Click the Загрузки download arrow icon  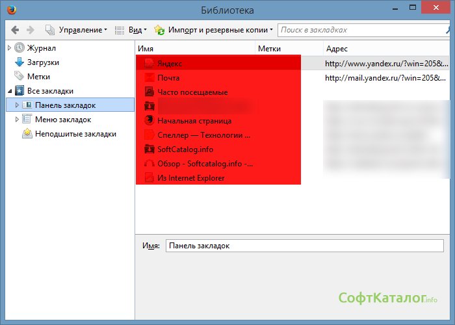coord(19,62)
